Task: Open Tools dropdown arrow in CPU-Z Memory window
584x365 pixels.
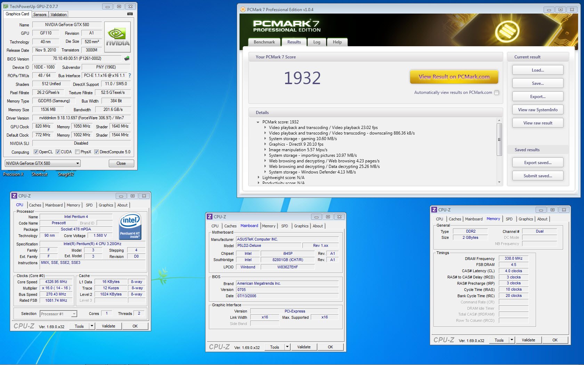Action: click(x=512, y=340)
